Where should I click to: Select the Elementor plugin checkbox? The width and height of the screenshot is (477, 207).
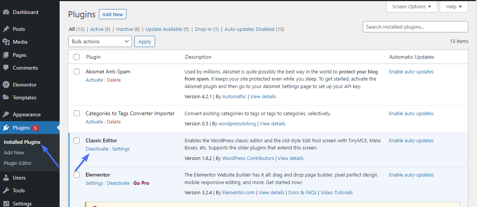coord(77,175)
